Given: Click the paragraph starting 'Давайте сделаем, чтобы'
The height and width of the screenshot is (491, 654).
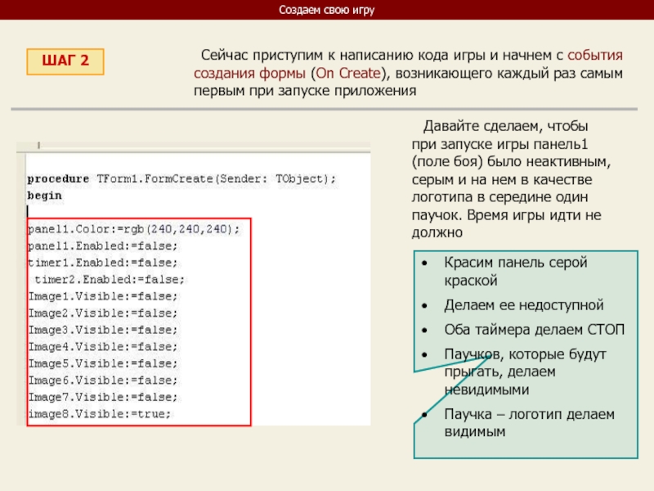Looking at the screenshot, I should coord(511,178).
